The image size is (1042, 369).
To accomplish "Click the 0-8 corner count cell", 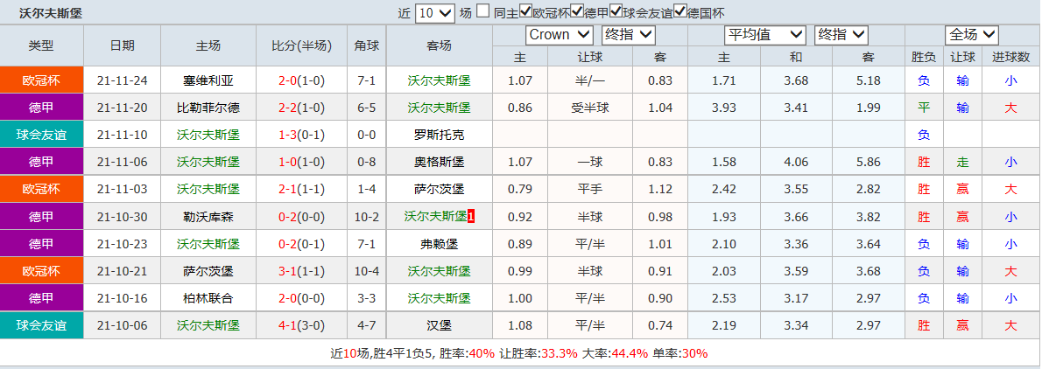I will click(367, 162).
